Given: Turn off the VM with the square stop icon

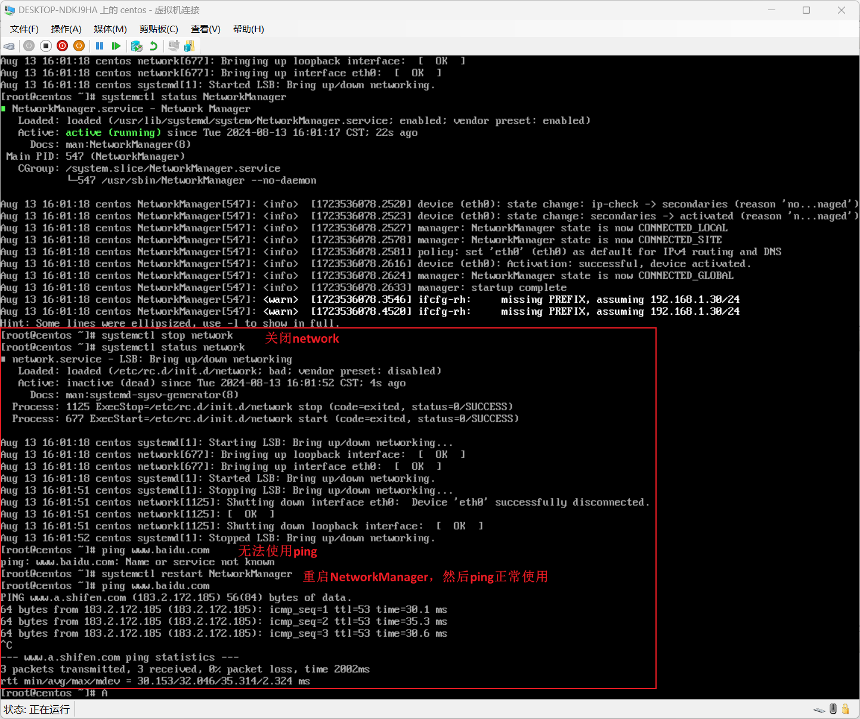Looking at the screenshot, I should coord(45,46).
